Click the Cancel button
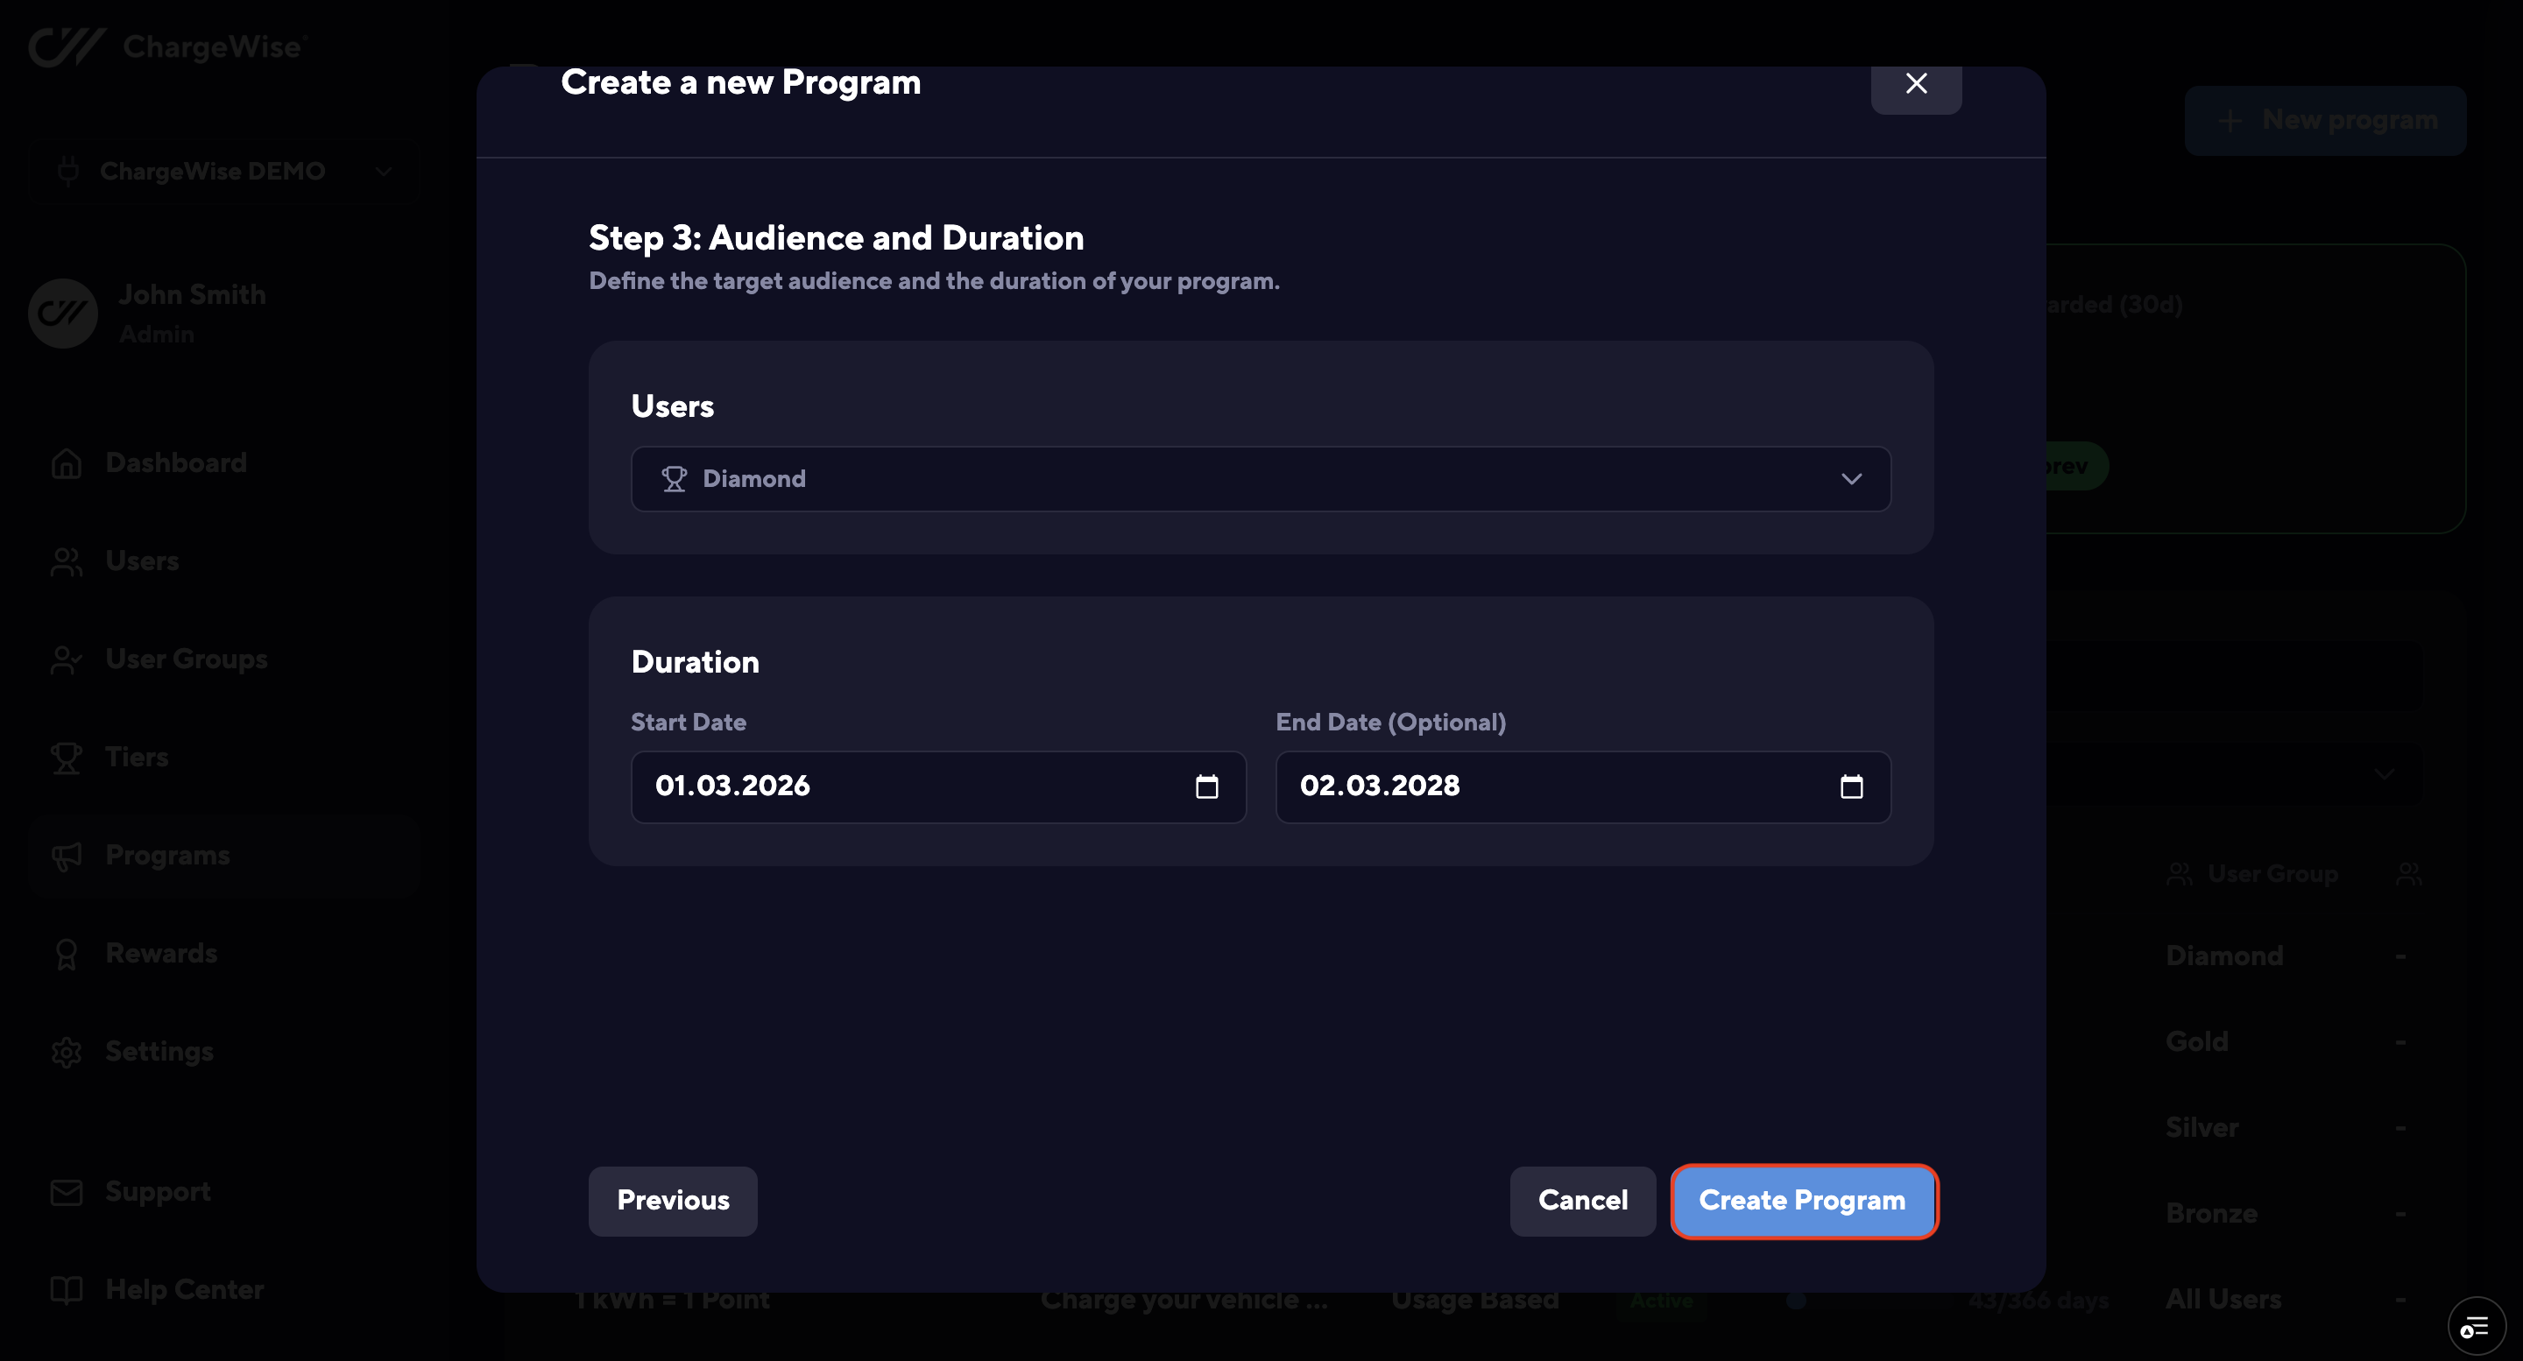This screenshot has width=2523, height=1361. point(1582,1201)
